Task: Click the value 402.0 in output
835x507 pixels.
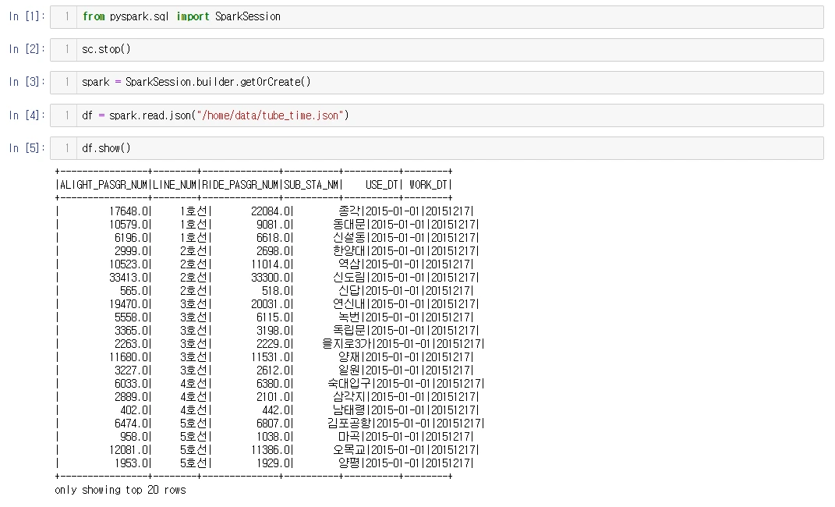Action: 133,410
